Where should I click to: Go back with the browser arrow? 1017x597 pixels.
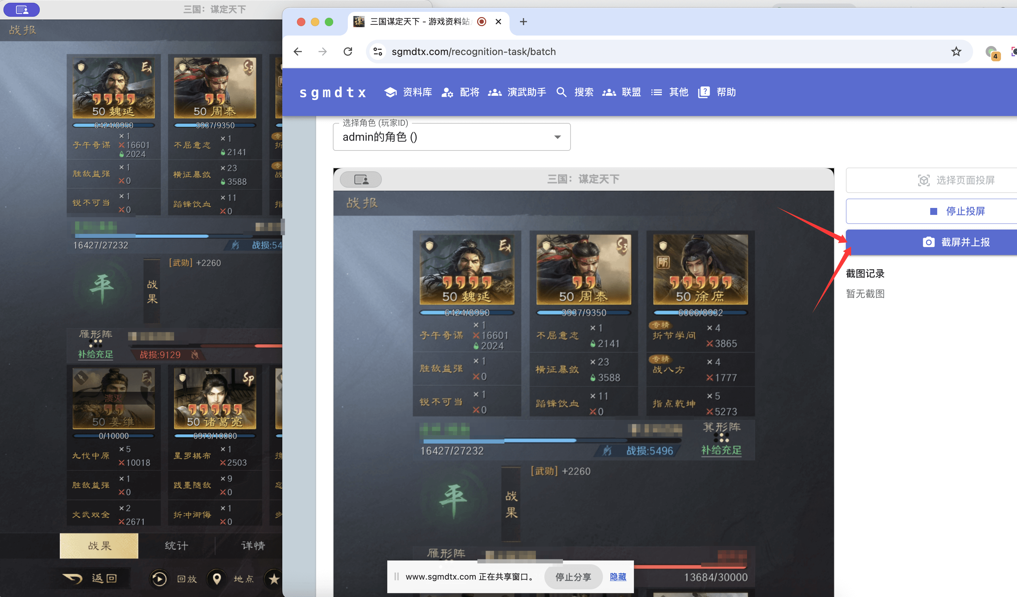coord(298,52)
